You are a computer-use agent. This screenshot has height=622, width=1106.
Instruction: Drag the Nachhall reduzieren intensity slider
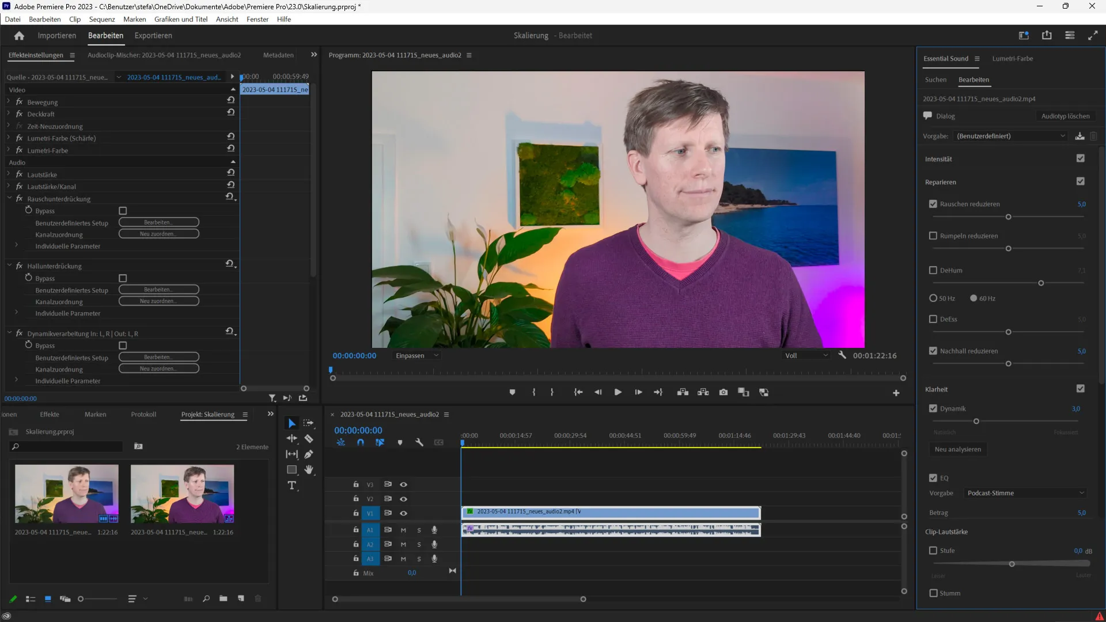coord(1008,363)
